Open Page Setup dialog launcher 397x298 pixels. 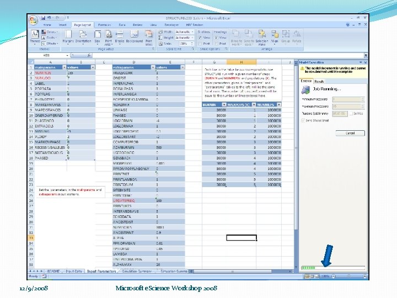[153, 49]
